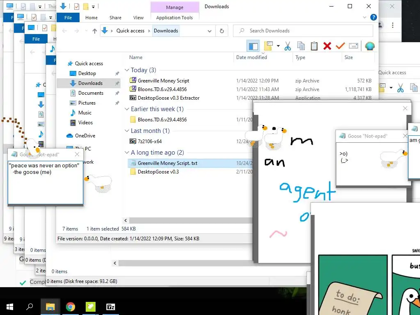Close the "peace was never an option" notepad
The width and height of the screenshot is (420, 315).
click(x=77, y=154)
